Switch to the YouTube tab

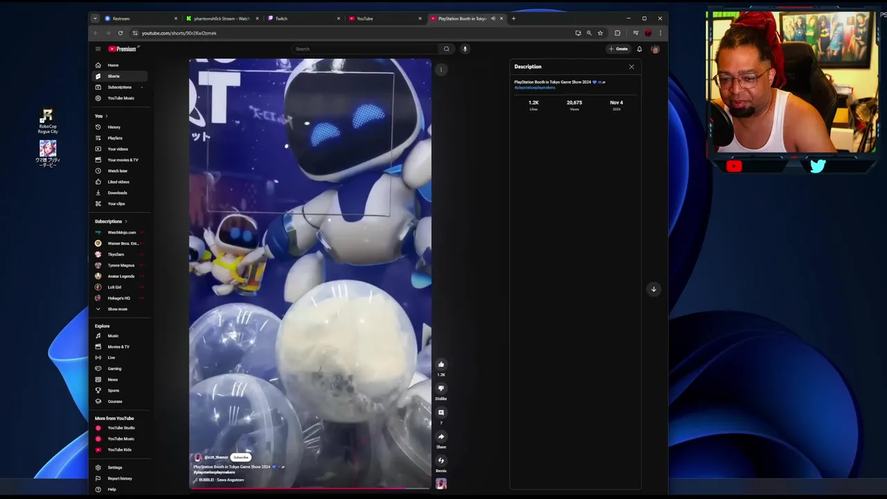point(385,19)
